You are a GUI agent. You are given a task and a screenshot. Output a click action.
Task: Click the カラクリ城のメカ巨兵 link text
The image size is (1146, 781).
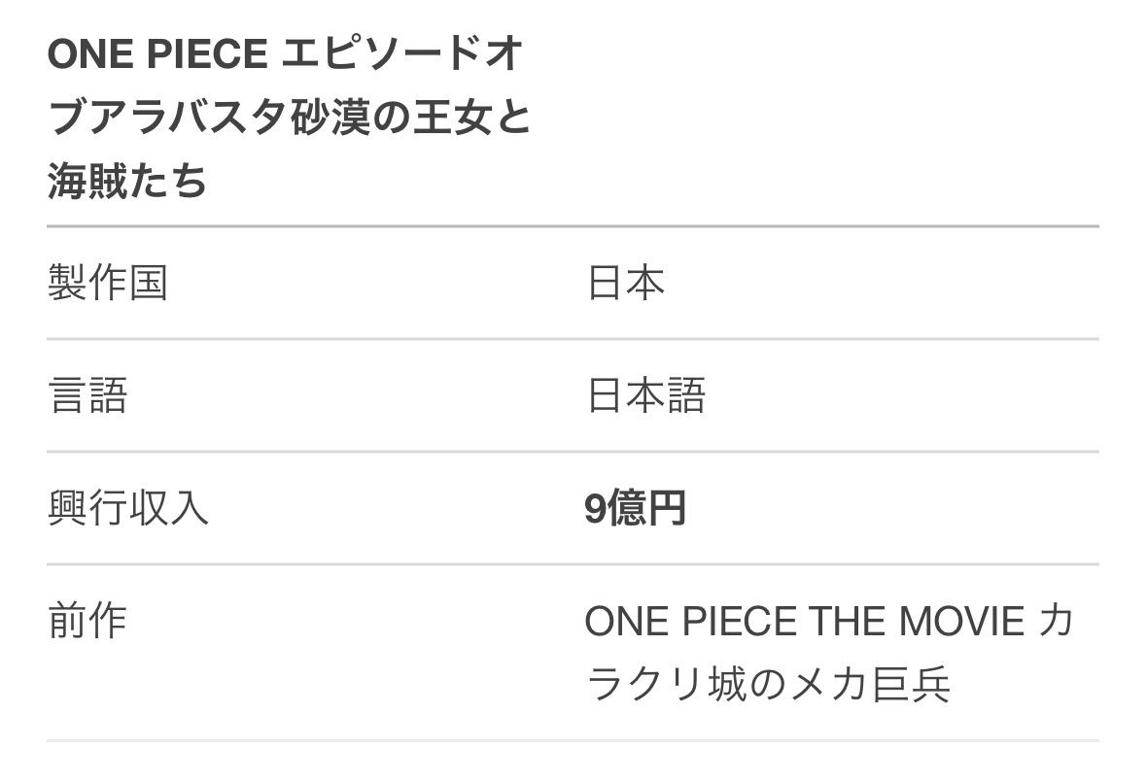click(x=768, y=684)
